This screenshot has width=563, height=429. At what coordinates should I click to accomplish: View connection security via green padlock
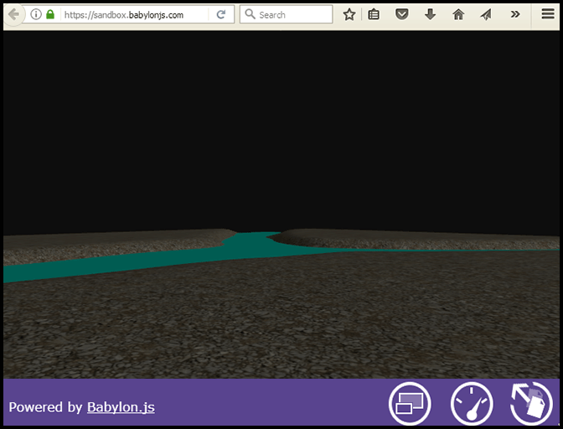(x=50, y=14)
